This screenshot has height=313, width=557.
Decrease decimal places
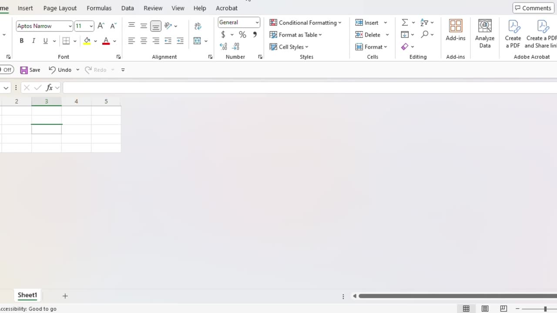(236, 46)
